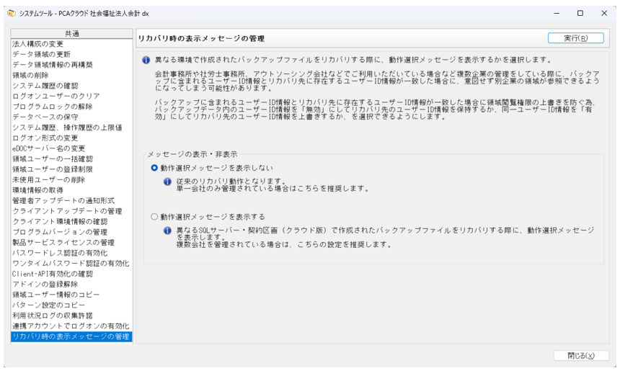Click info icon under 動作選択メッセージを表示する
620x371 pixels.
click(167, 231)
